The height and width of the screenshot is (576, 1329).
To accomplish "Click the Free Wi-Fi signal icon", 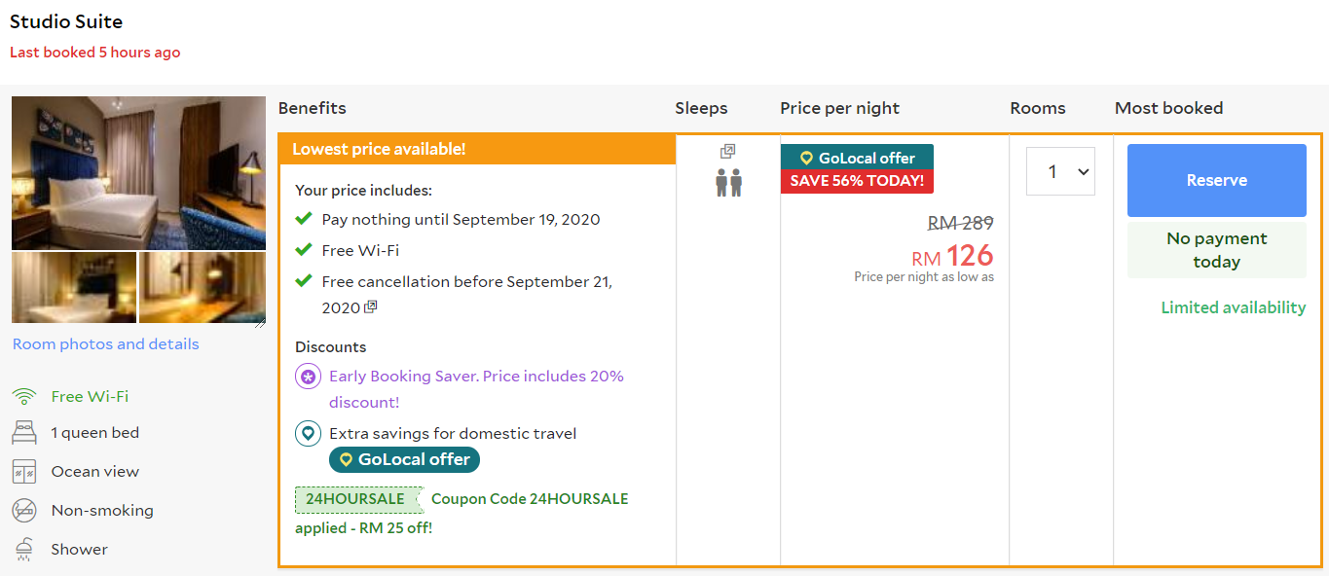I will pyautogui.click(x=24, y=396).
